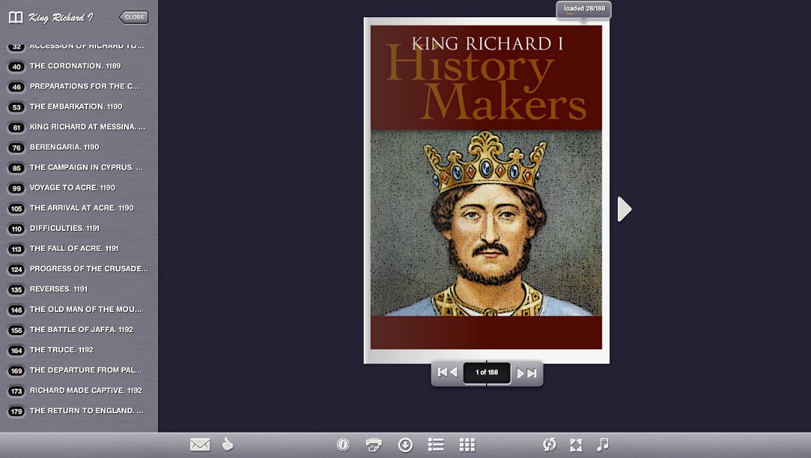Go to 'RICHARD MADE CAPTIVE. 1192' chapter

pos(86,391)
